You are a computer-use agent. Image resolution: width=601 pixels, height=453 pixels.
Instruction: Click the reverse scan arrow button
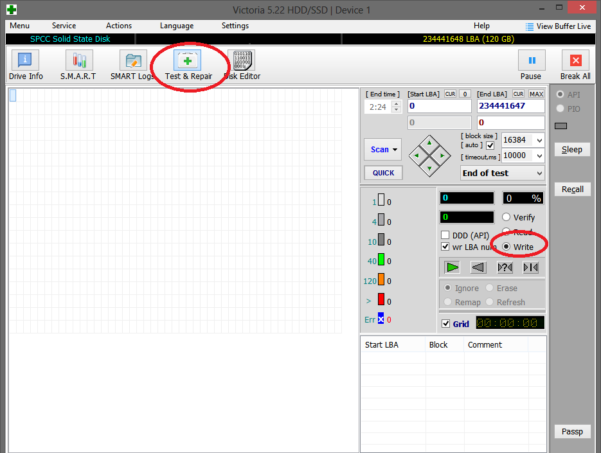478,267
